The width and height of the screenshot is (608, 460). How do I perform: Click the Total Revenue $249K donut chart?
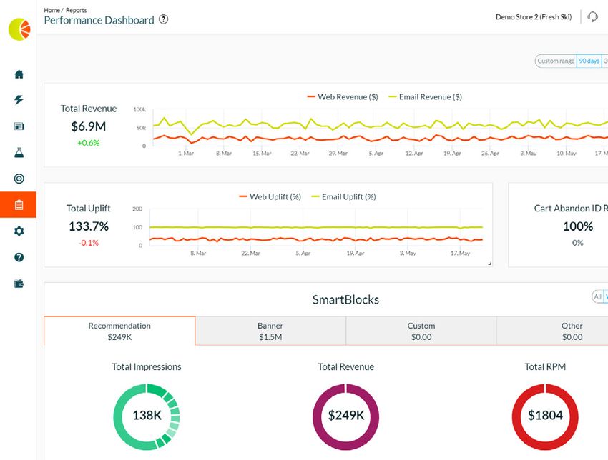(346, 416)
